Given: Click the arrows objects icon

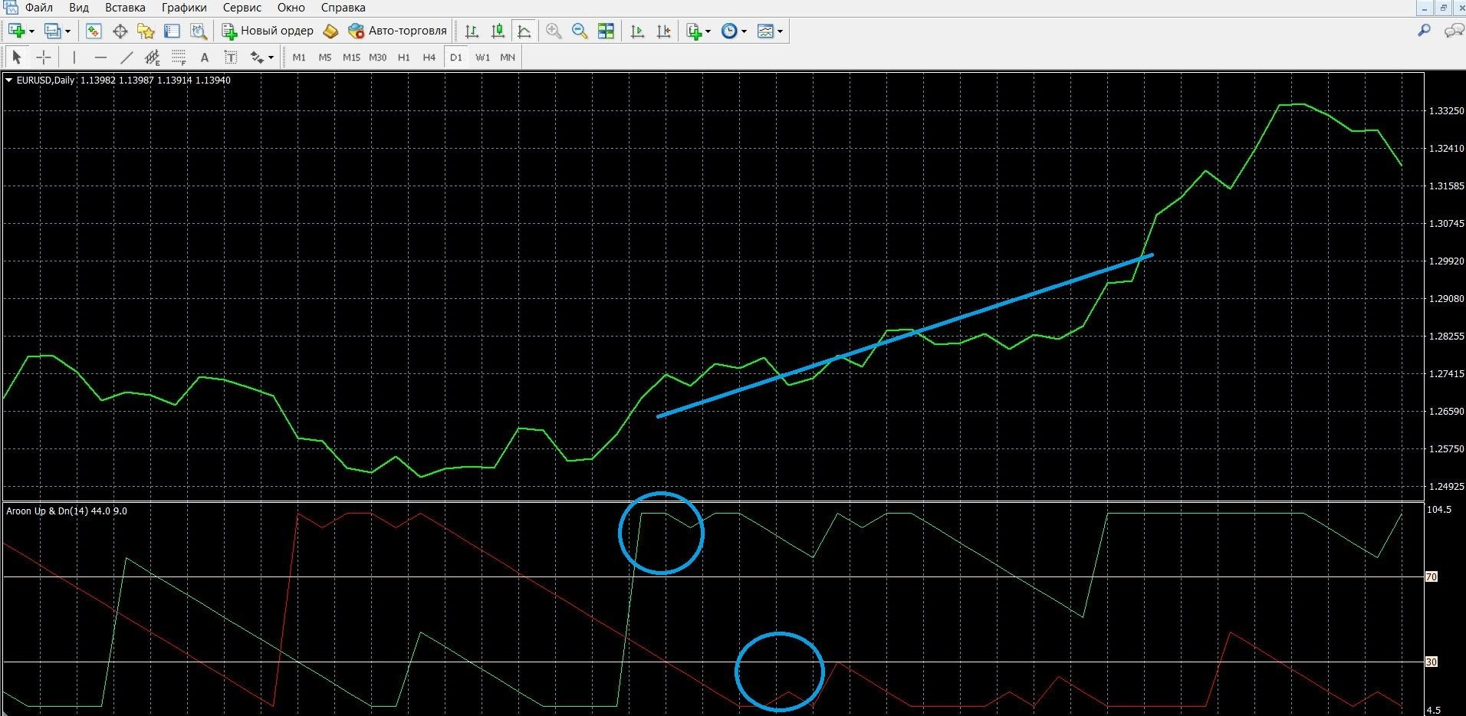Looking at the screenshot, I should tap(257, 57).
